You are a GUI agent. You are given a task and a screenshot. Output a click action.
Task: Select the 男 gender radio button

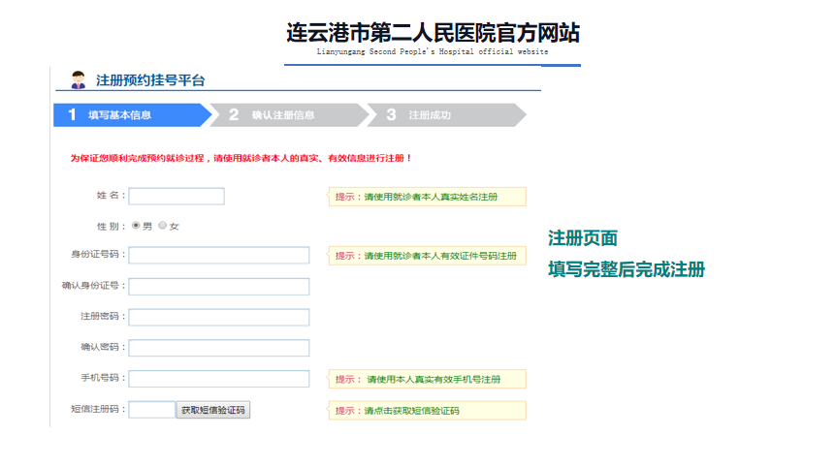136,225
